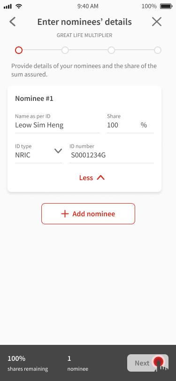Viewport: 176px width, 381px height.
Task: Click the Next button
Action: 148,363
